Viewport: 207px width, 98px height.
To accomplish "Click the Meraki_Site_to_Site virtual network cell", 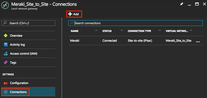I will pyautogui.click(x=178, y=41).
